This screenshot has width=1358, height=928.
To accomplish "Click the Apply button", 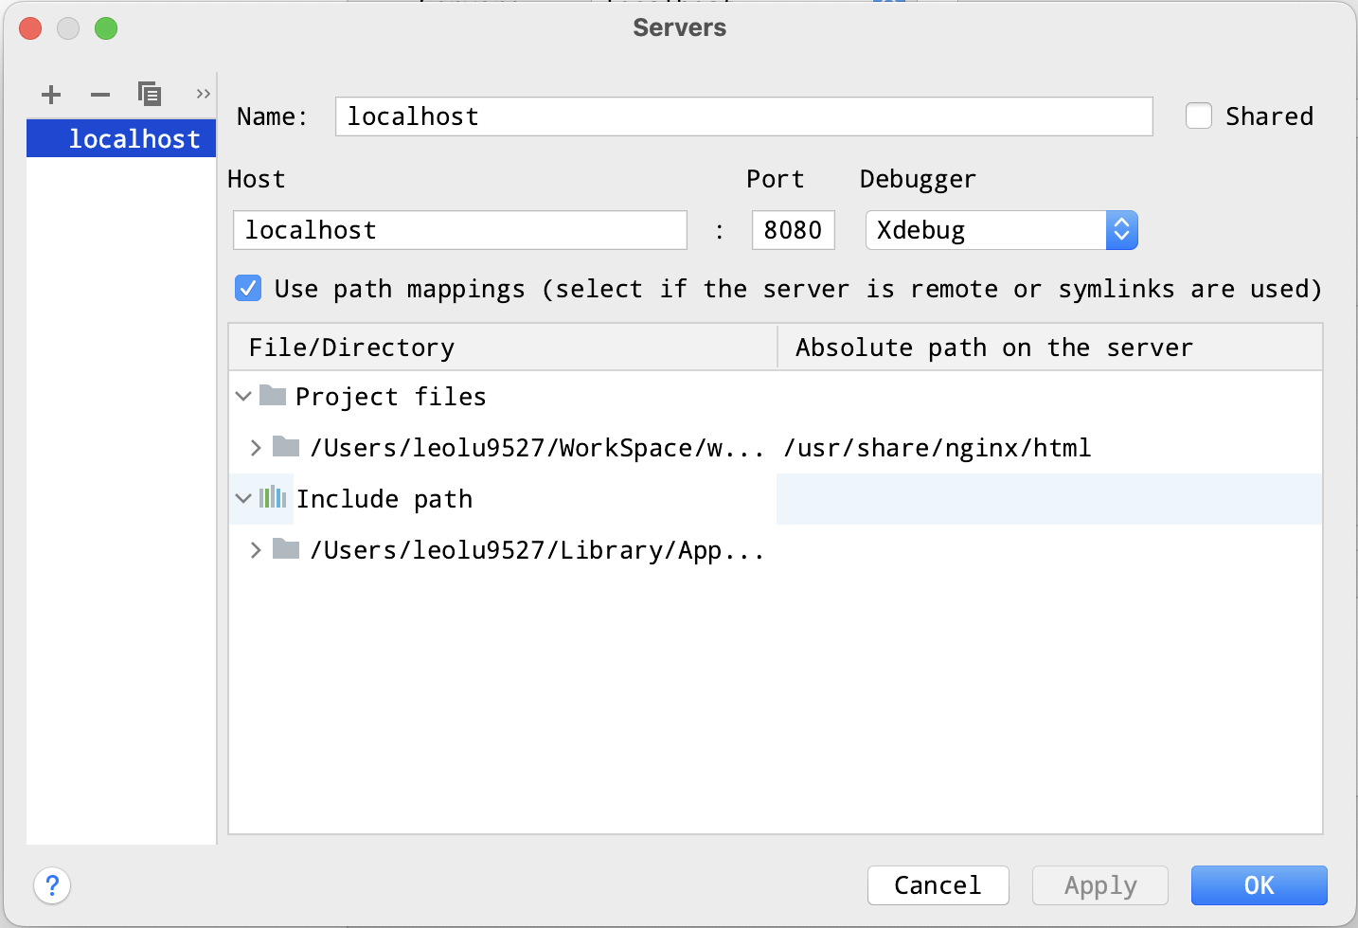I will tap(1099, 885).
